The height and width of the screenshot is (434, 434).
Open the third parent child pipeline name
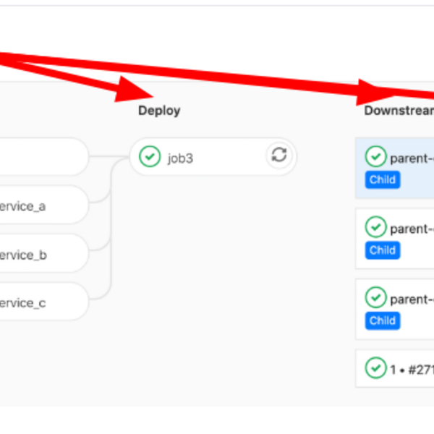(x=411, y=299)
